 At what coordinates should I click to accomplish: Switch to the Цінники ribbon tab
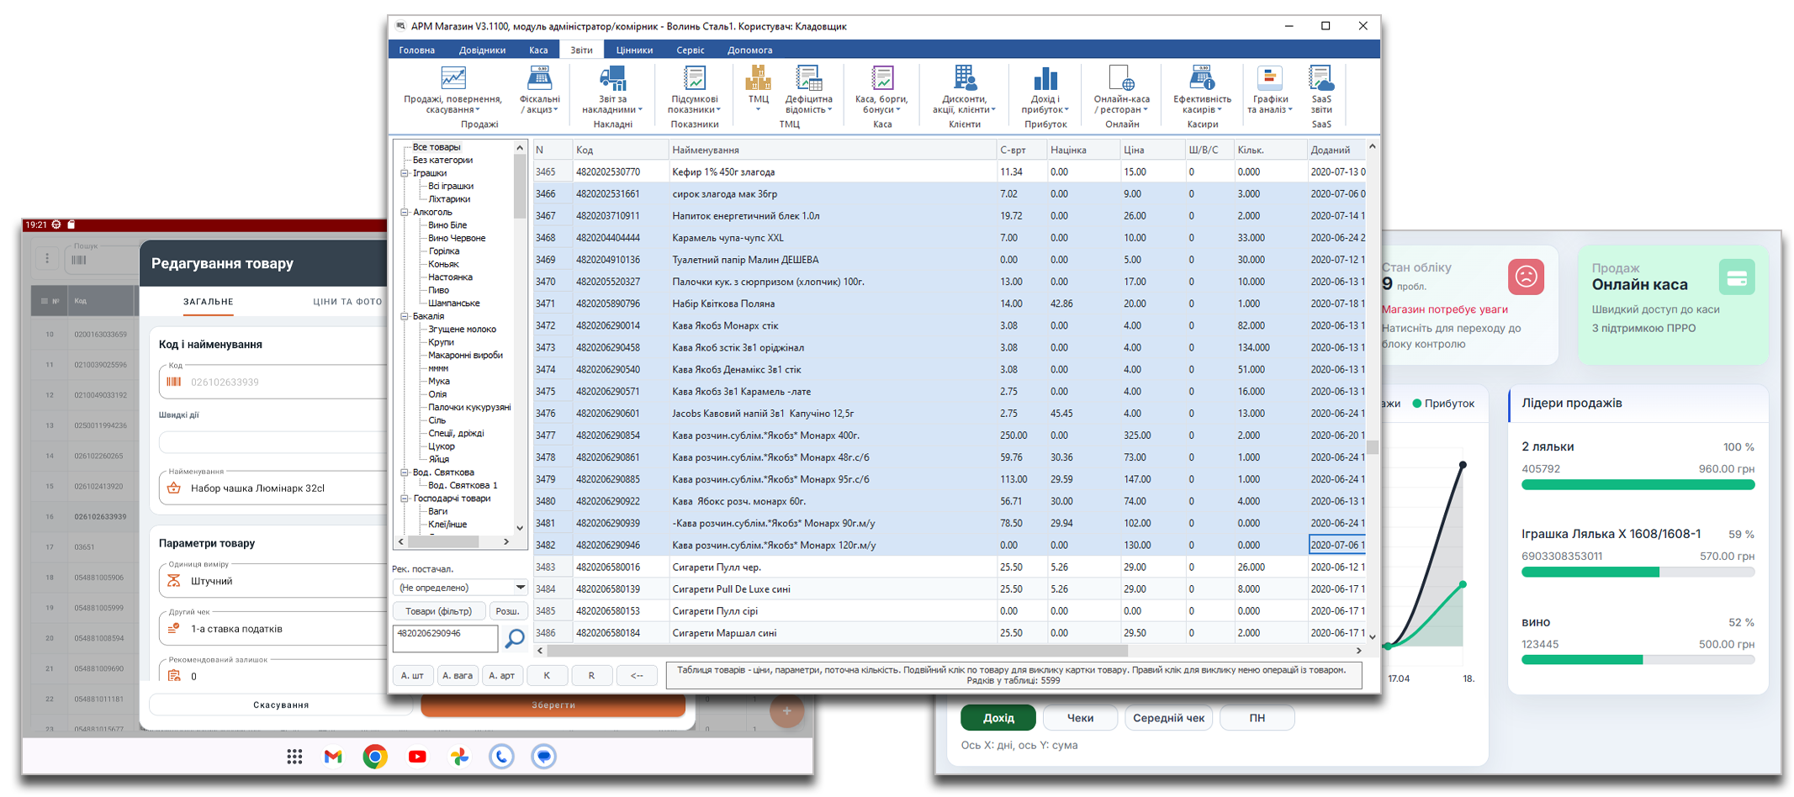(634, 50)
